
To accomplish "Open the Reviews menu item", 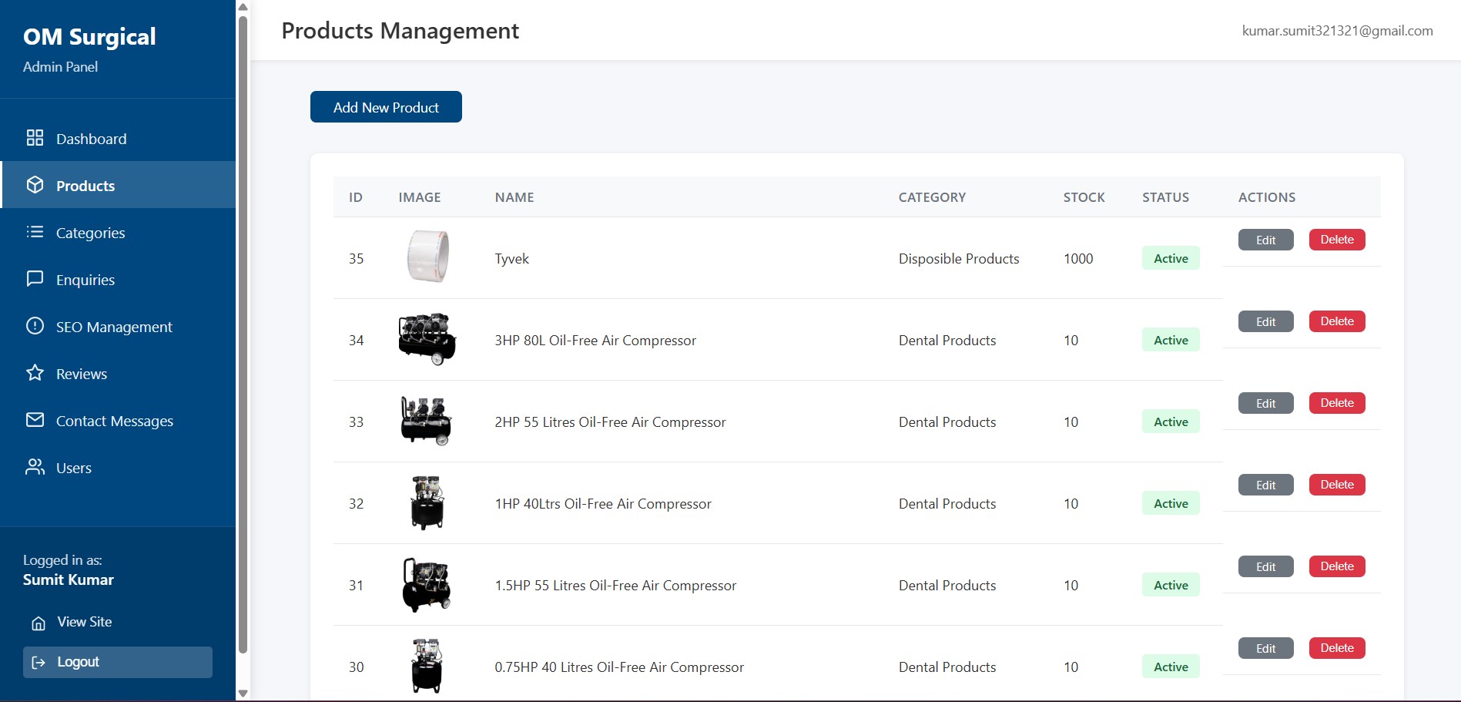I will click(81, 374).
